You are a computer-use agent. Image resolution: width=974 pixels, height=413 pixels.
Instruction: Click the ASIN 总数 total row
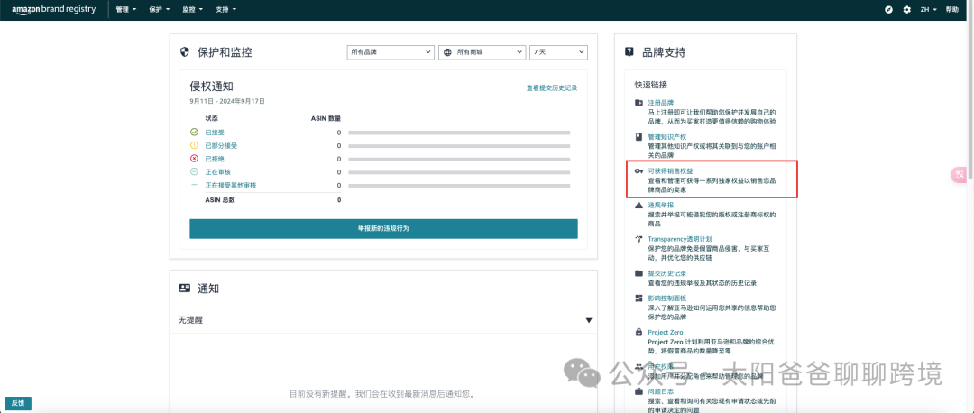pos(273,200)
